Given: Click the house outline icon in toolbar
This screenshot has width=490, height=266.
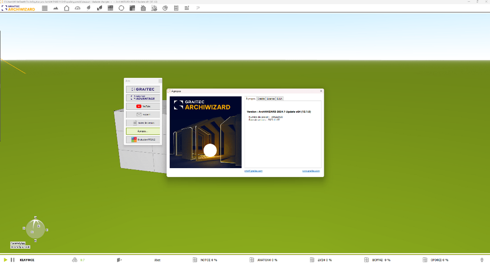Looking at the screenshot, I should 67,8.
